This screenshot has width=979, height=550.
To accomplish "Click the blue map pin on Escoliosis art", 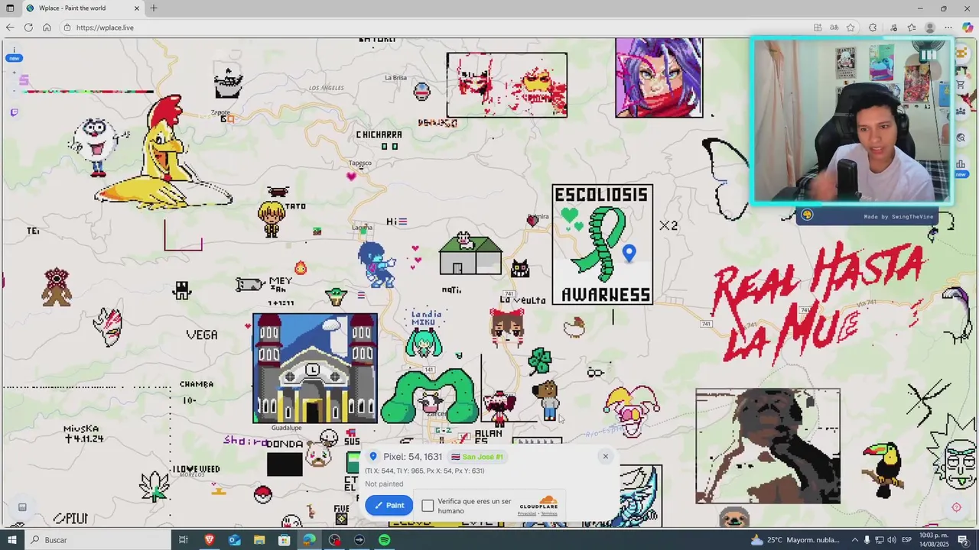I will (x=629, y=254).
